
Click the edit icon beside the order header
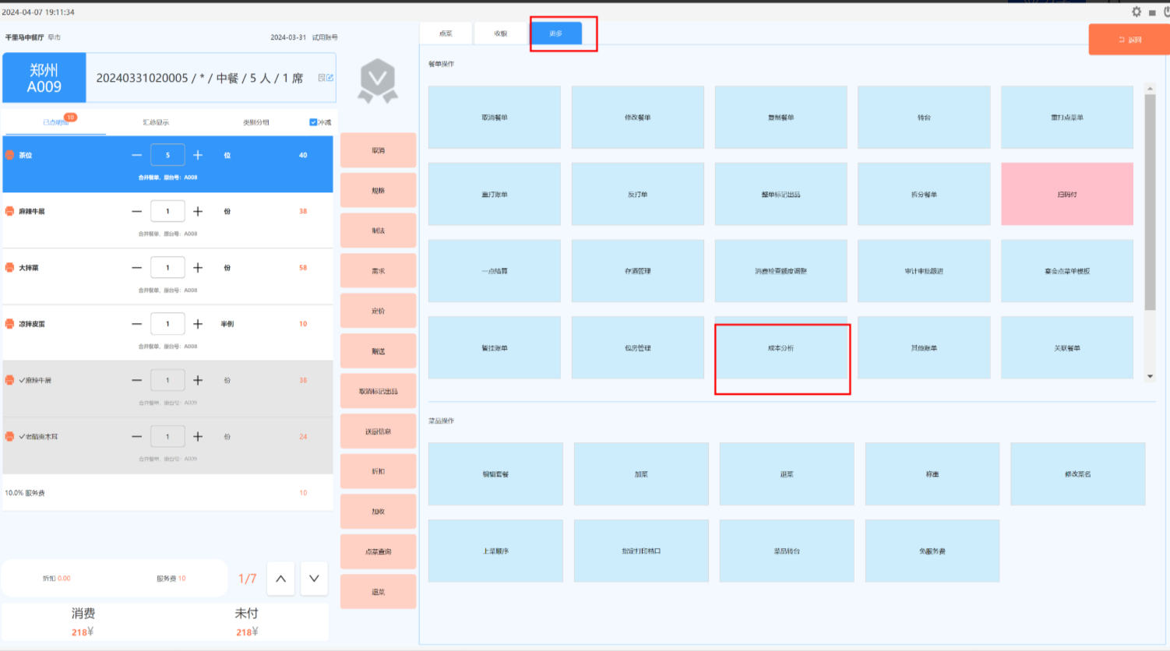pyautogui.click(x=326, y=78)
